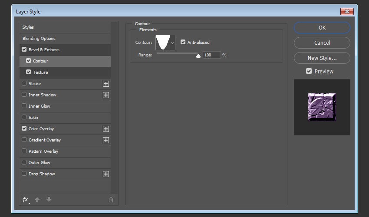Click the Cancel button

click(322, 43)
